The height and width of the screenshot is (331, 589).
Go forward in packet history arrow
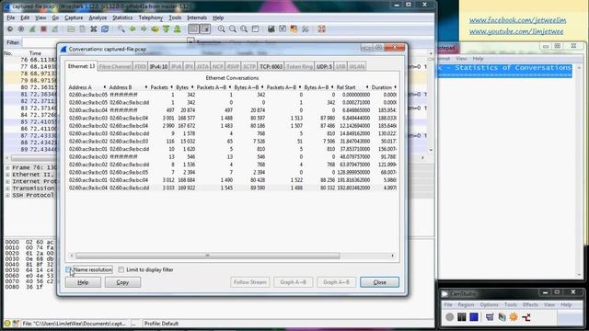click(x=144, y=29)
